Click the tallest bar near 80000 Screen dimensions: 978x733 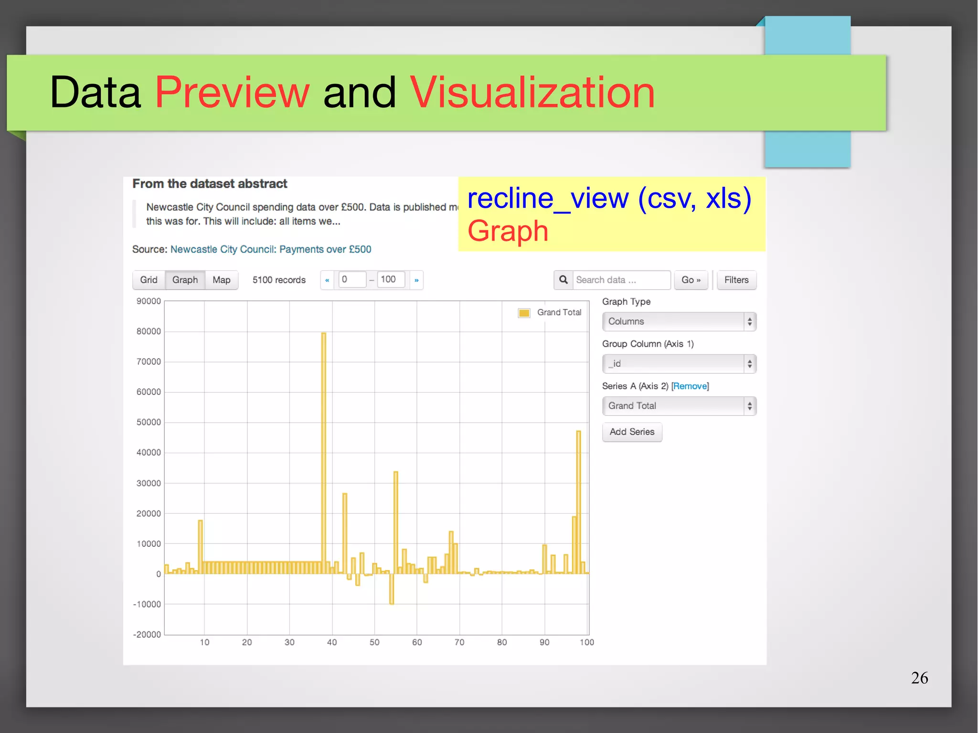tap(324, 452)
